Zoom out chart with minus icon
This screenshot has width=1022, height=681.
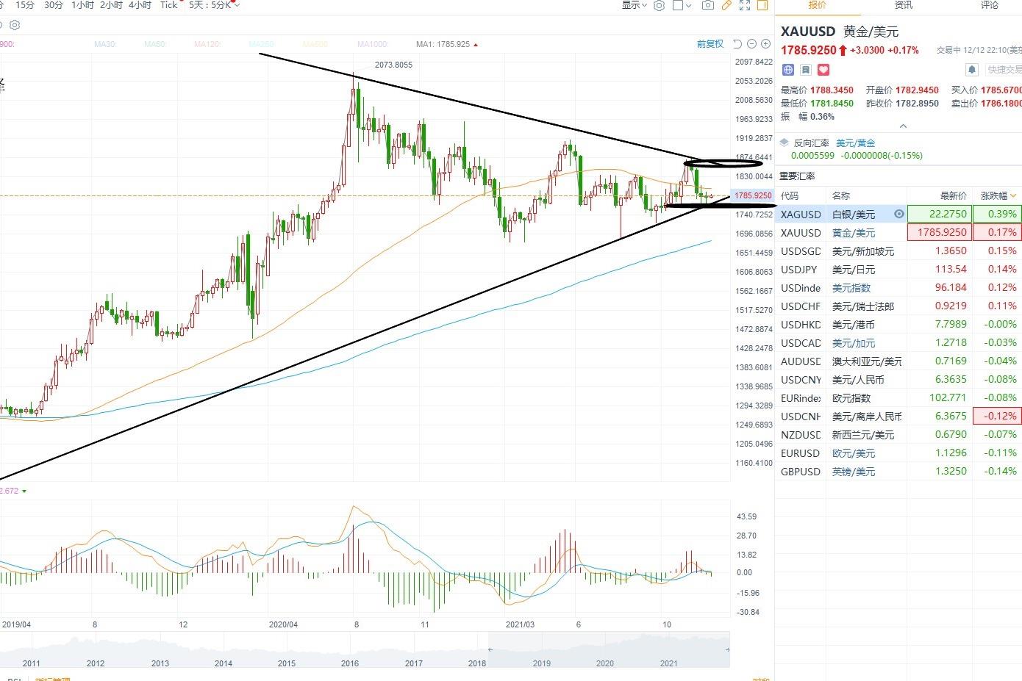[x=751, y=44]
